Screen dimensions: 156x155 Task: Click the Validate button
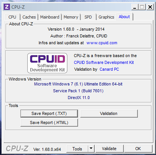[109, 149]
